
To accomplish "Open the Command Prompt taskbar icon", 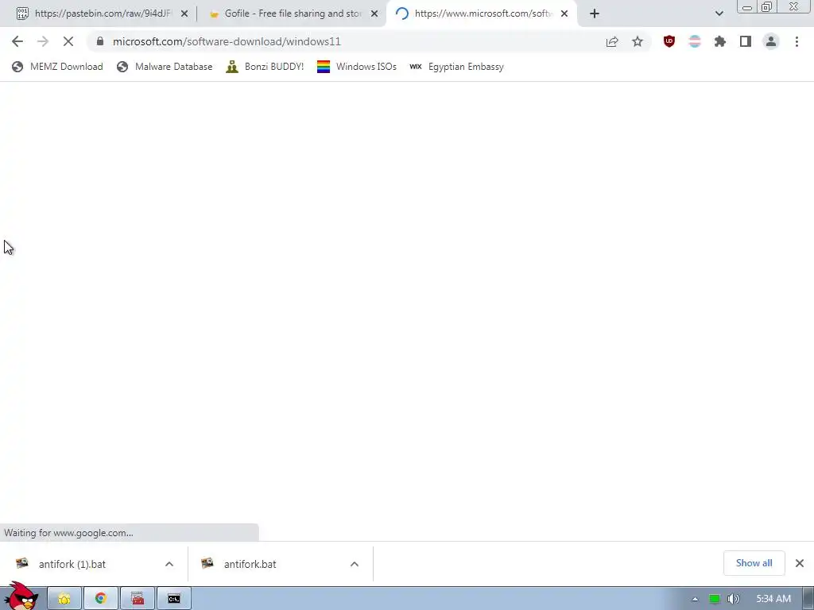I will [x=174, y=599].
